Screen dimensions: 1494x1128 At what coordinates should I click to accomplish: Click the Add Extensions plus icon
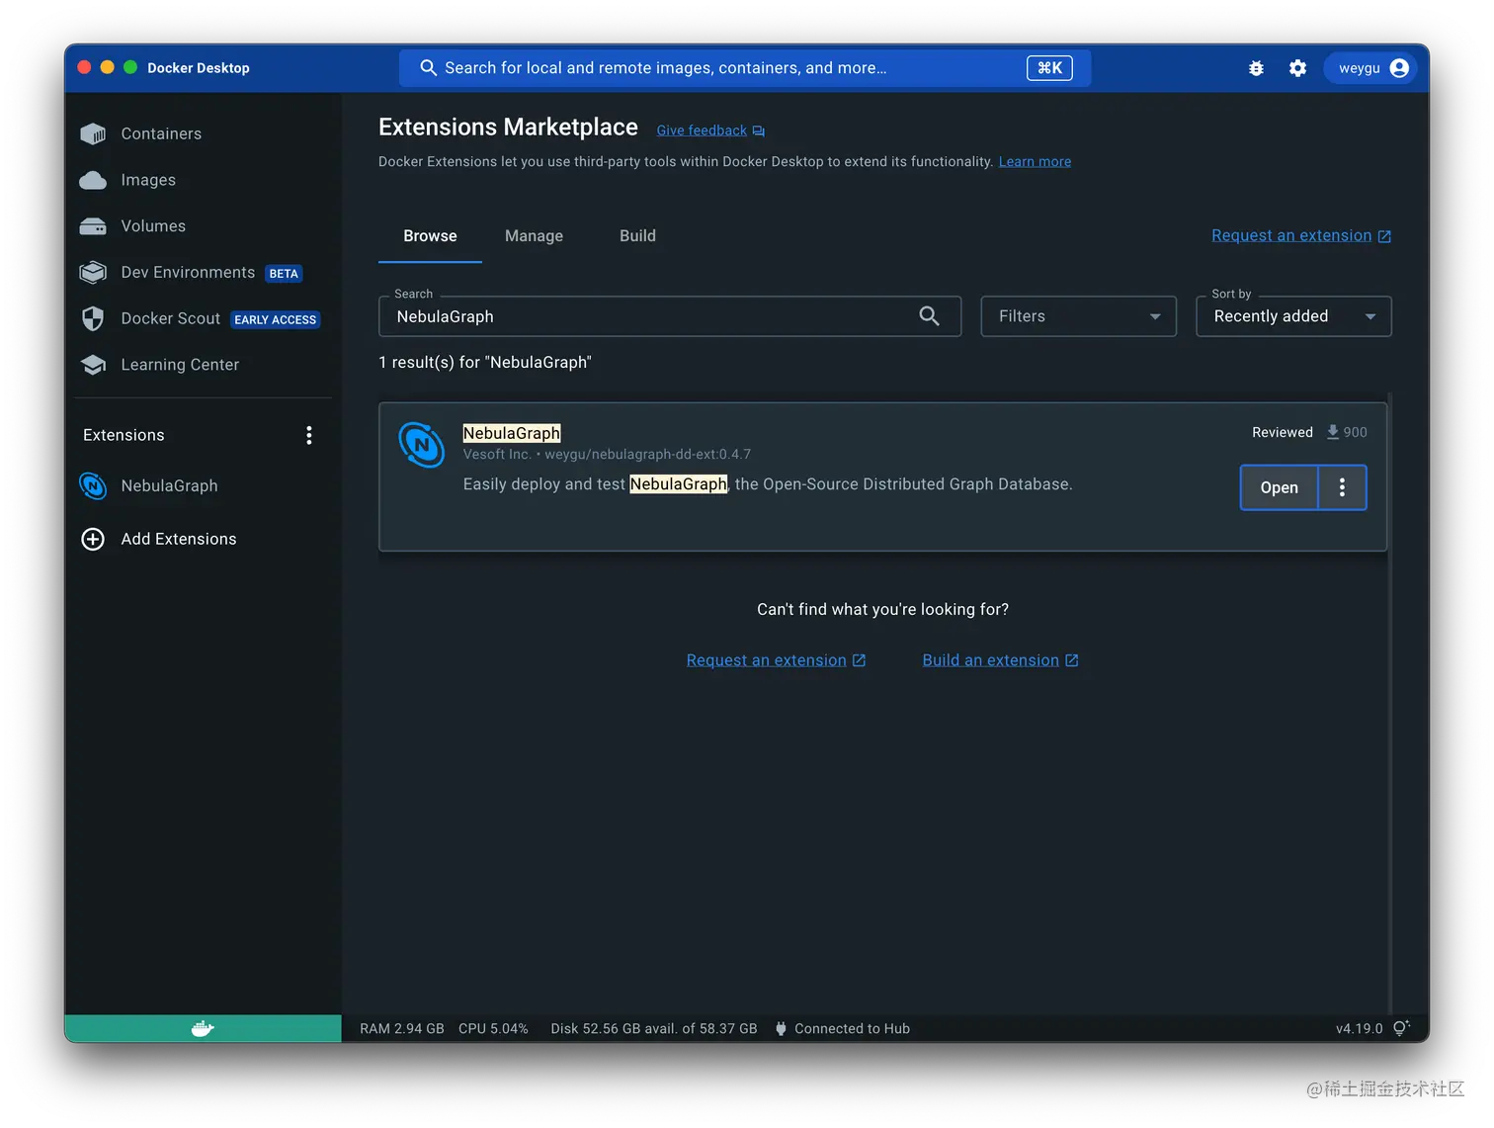(93, 539)
